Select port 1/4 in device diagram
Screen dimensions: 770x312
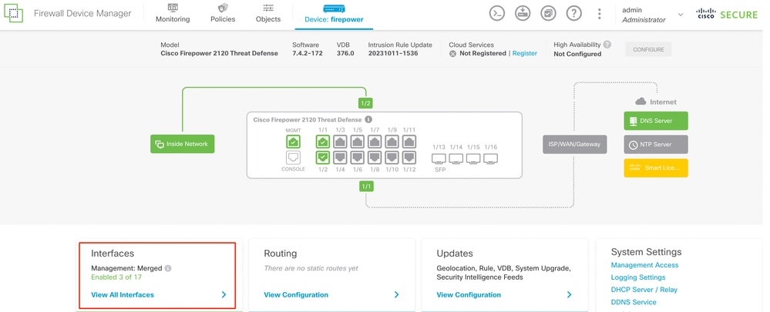click(x=341, y=158)
